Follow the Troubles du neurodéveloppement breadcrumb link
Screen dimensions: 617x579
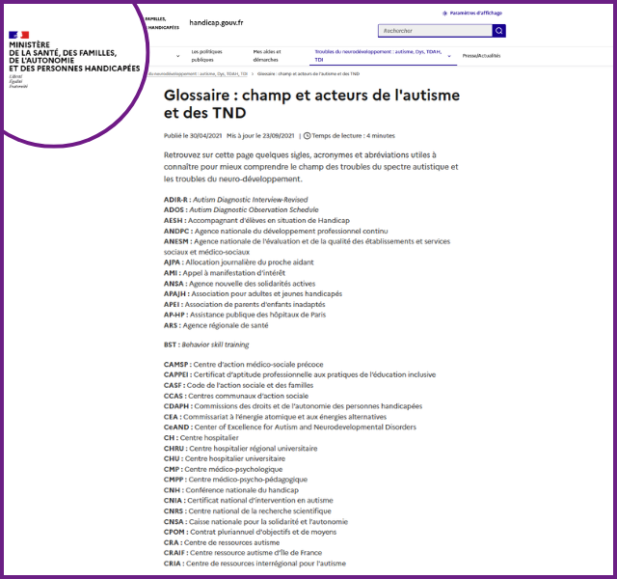(x=198, y=73)
